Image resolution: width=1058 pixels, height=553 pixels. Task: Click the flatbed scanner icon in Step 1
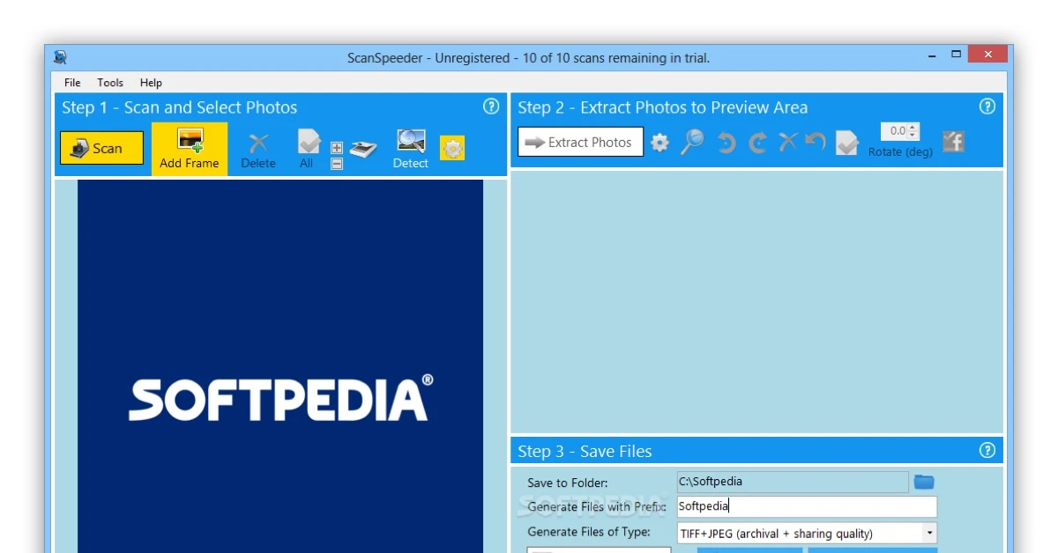363,149
